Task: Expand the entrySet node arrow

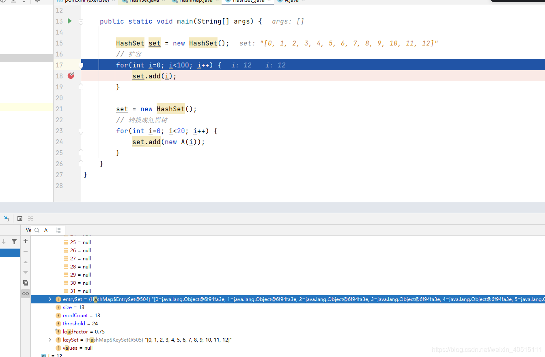Action: pyautogui.click(x=50, y=299)
